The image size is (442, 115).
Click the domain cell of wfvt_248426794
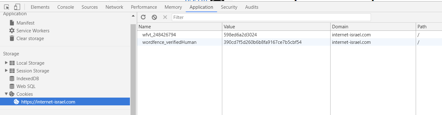(373, 35)
